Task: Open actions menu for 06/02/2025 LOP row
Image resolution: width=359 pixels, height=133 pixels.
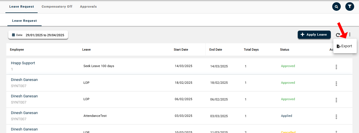Action: [x=336, y=100]
